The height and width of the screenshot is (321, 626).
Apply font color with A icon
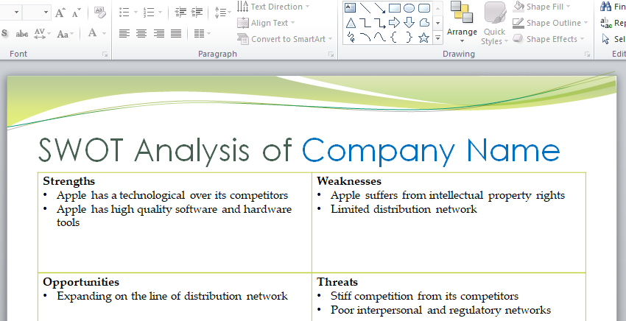click(x=92, y=32)
